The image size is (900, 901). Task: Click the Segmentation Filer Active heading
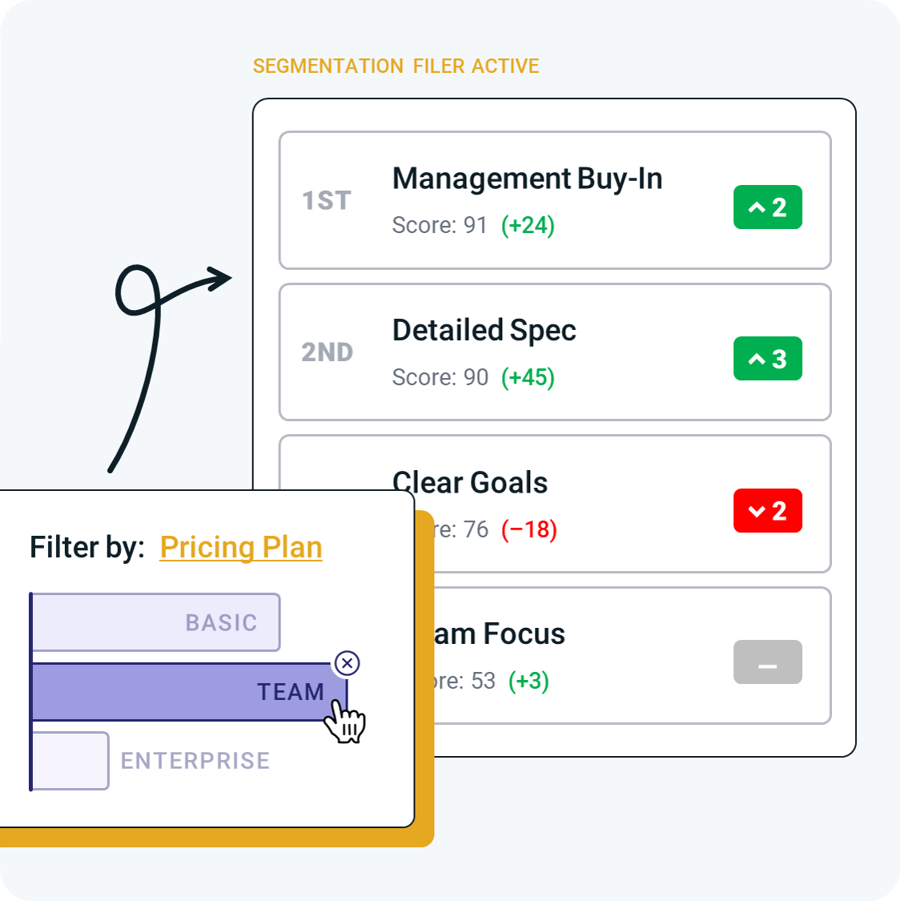point(396,66)
